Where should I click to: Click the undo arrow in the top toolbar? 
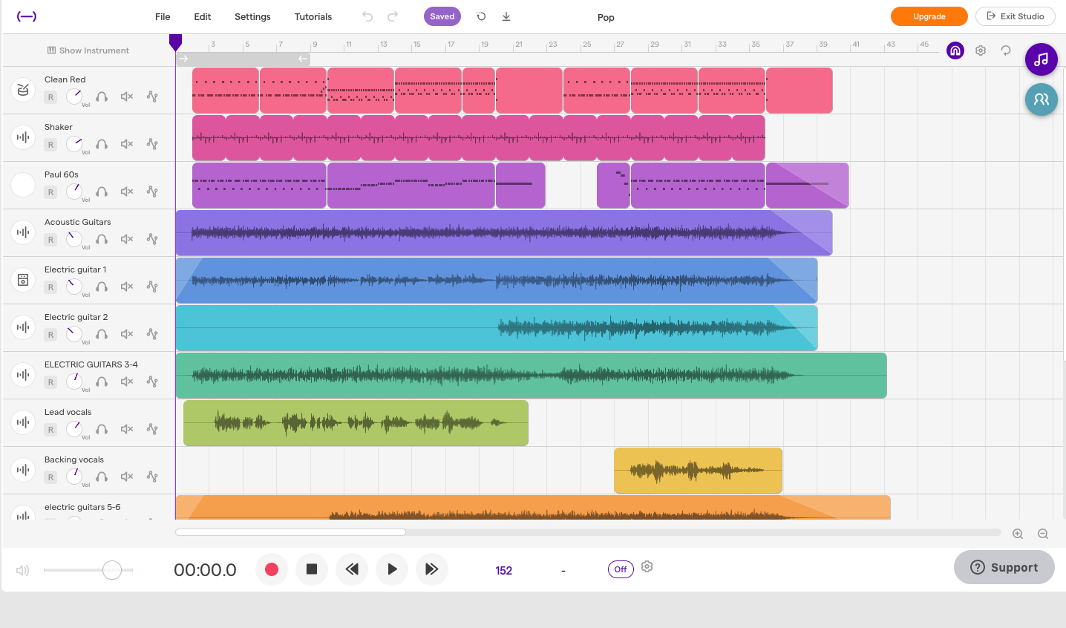(x=367, y=16)
